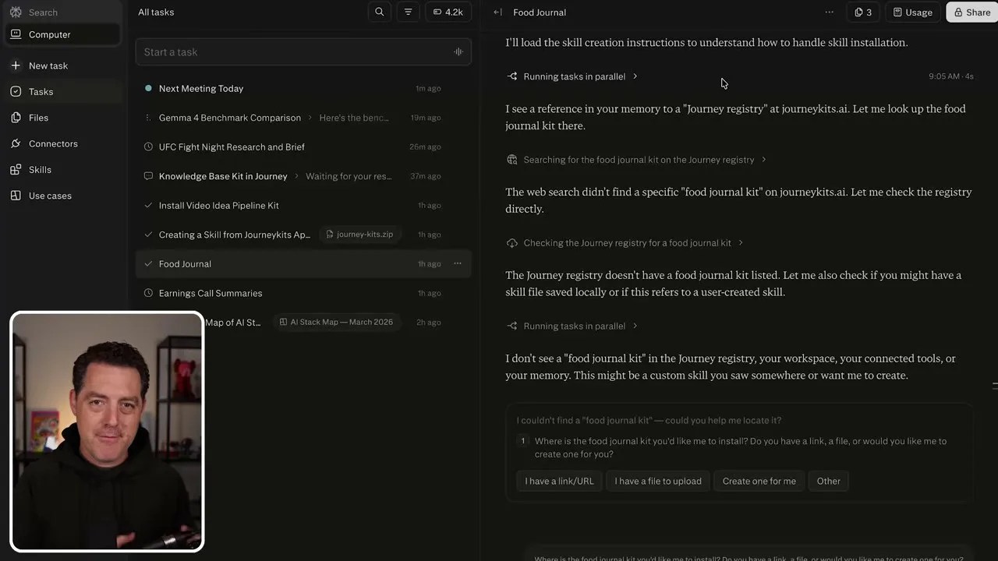Screen dimensions: 998x561
Task: Open Files in the sidebar
Action: point(62,118)
